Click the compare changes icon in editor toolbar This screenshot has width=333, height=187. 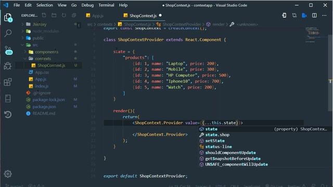pos(294,15)
